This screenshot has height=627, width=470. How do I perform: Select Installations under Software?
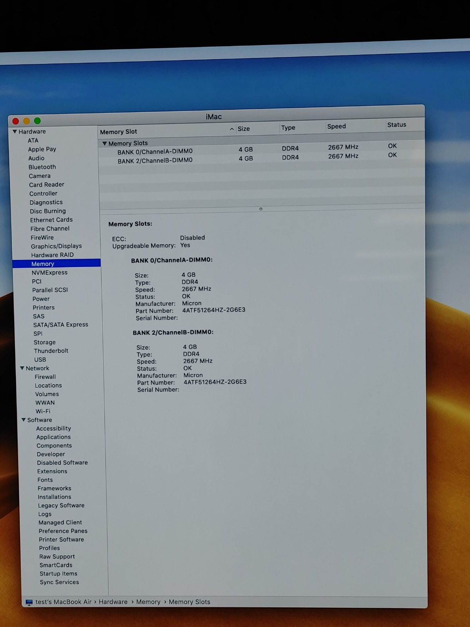pyautogui.click(x=54, y=497)
